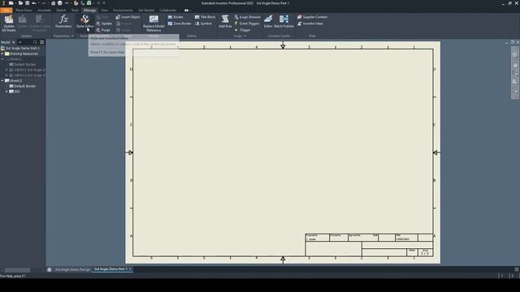Define a new Zone Border
Viewport: 520px width, 292px height.
[180, 24]
